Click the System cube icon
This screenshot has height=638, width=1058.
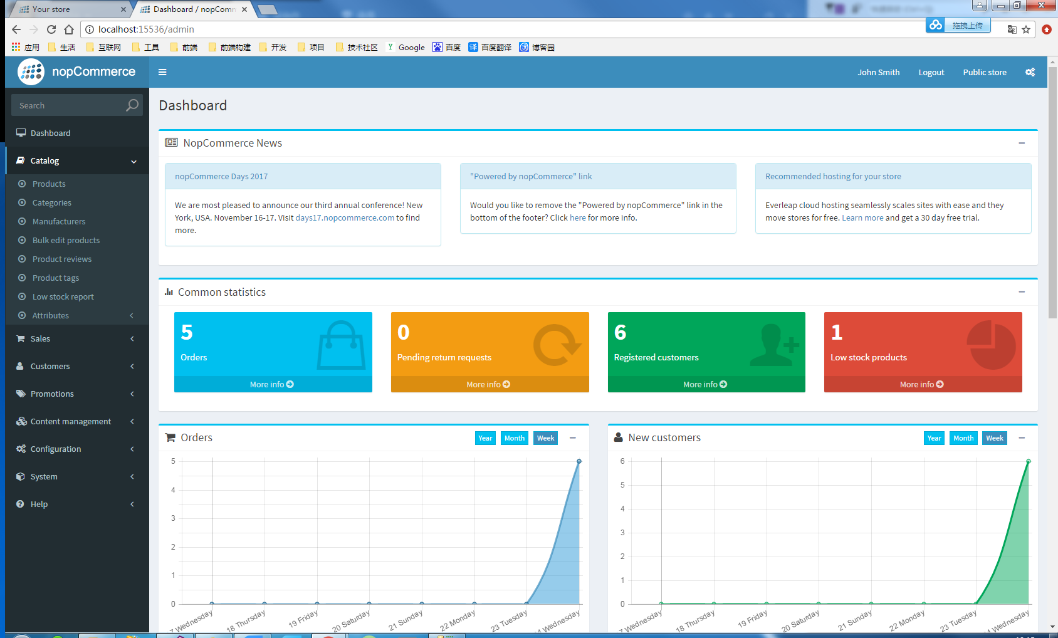coord(21,476)
